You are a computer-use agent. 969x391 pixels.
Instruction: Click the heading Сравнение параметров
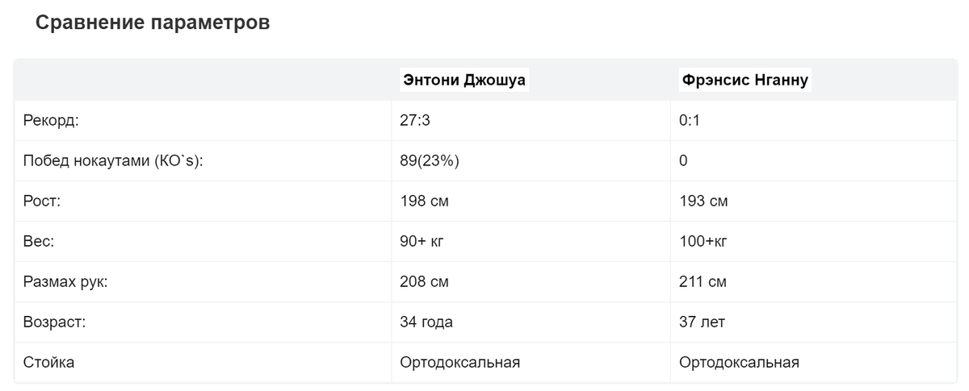click(153, 23)
